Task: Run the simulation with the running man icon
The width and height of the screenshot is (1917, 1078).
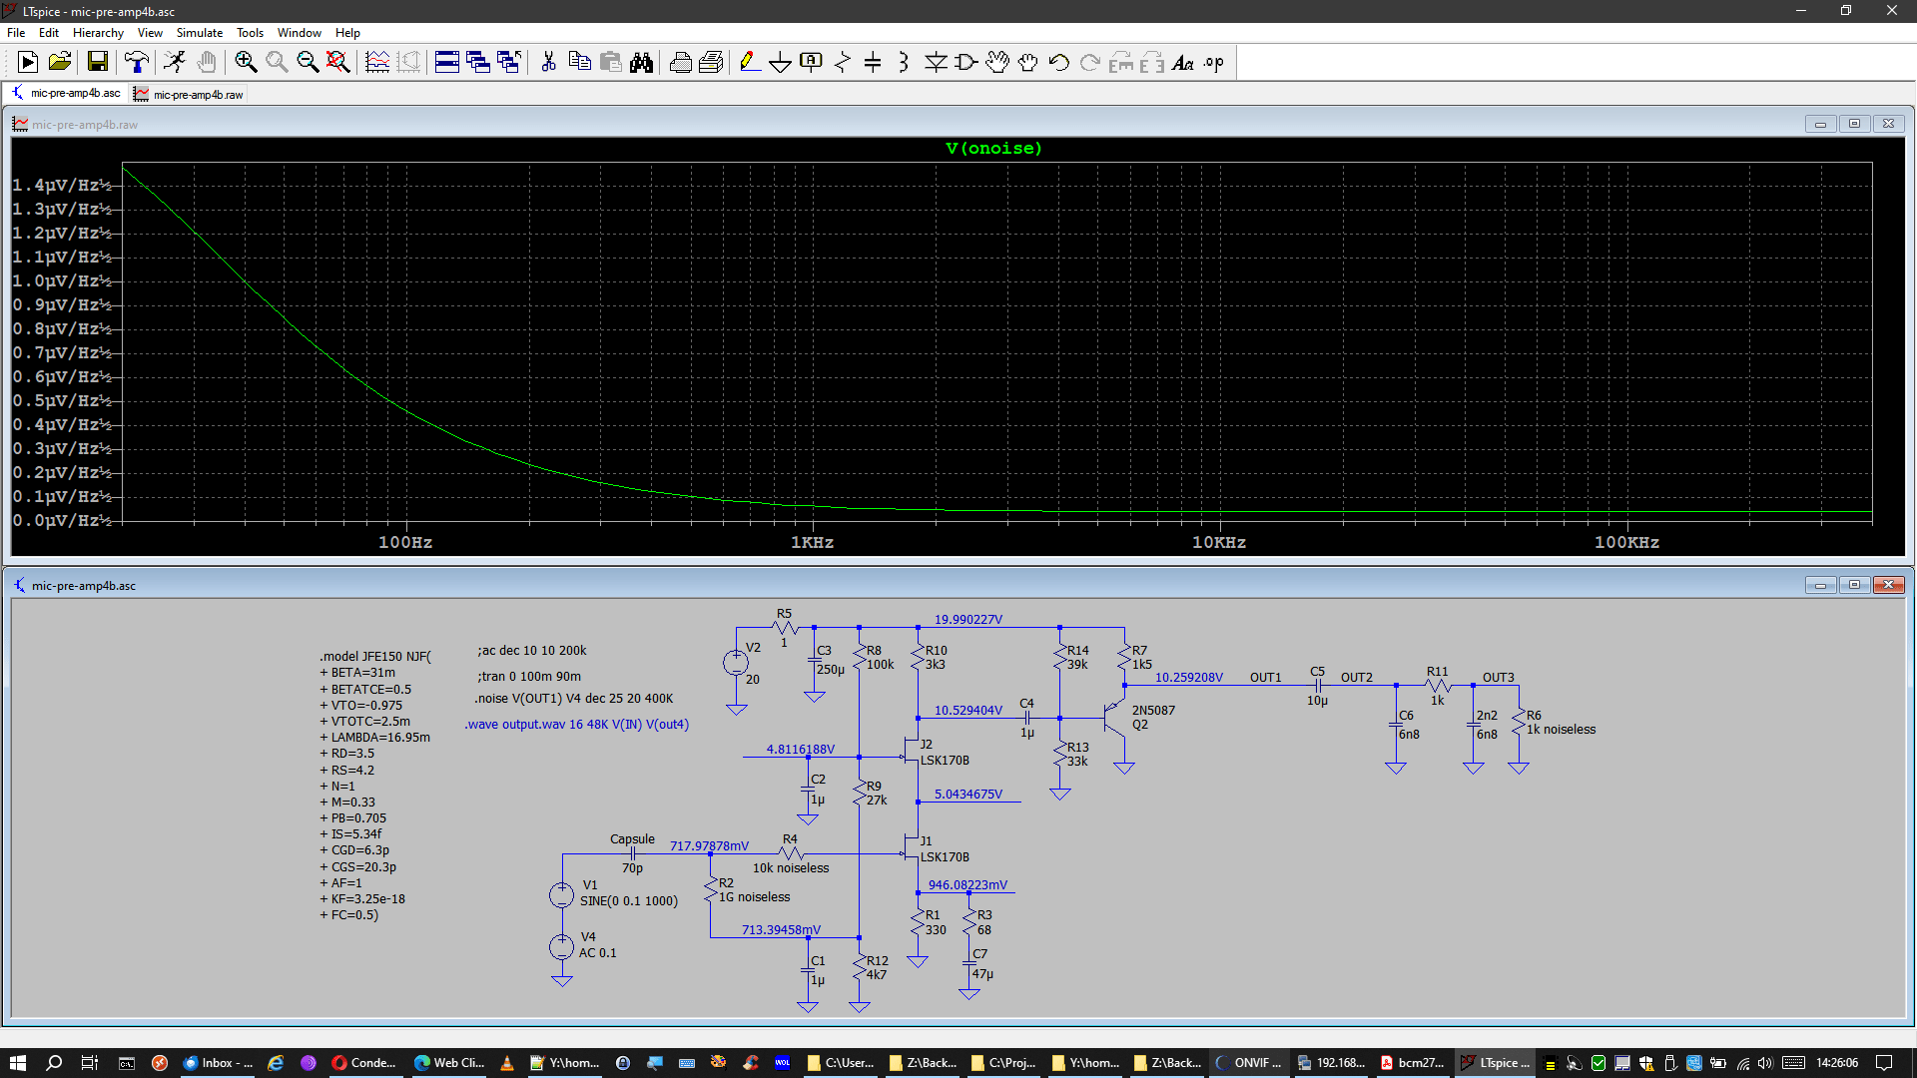Action: 175,62
